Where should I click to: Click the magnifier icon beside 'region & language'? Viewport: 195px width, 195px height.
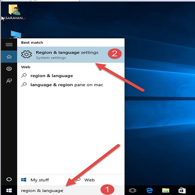(24, 76)
